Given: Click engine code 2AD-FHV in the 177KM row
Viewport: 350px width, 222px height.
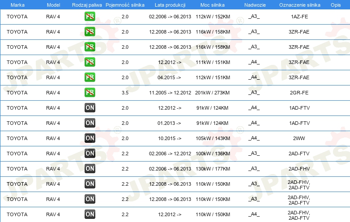Looking at the screenshot, I should point(299,169).
